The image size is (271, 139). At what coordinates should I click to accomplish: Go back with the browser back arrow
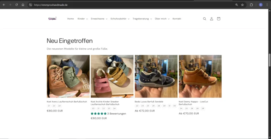point(4,5)
